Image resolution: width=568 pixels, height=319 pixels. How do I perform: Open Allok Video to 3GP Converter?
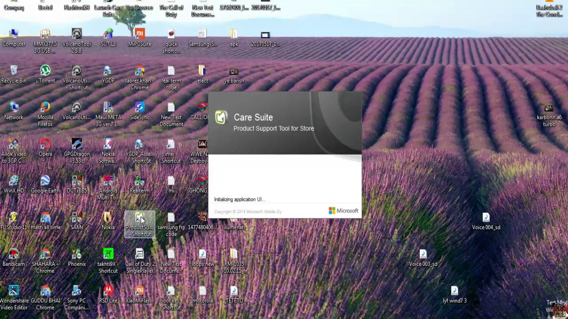point(14,152)
